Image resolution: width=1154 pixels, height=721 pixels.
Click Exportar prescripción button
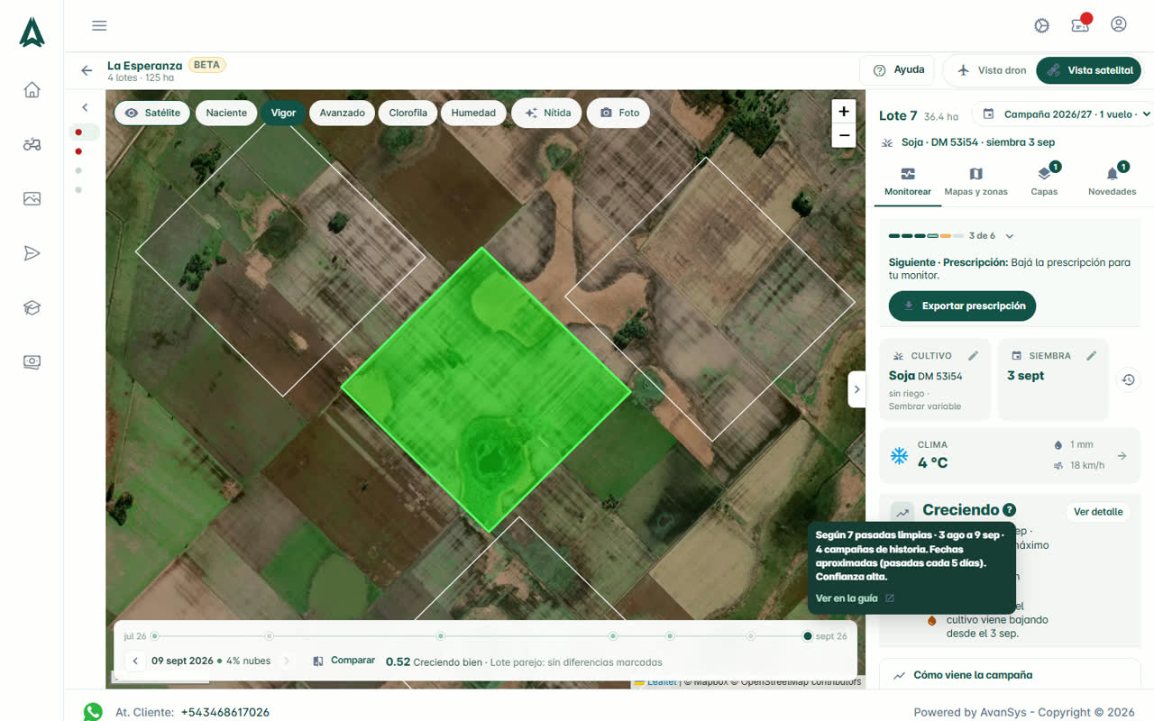(963, 306)
